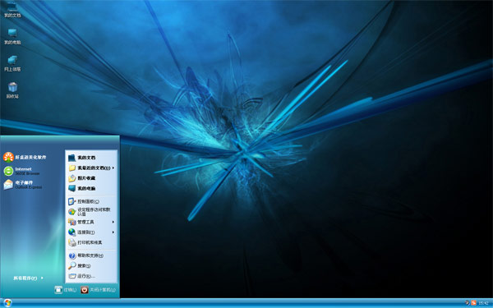Click the taskbar clock
The image size is (493, 308).
pyautogui.click(x=483, y=303)
